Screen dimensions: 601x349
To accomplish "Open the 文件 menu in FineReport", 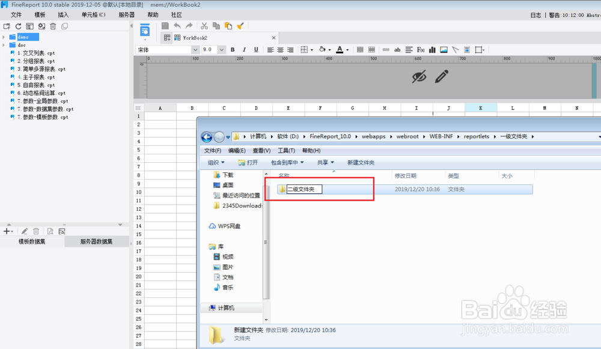I will tap(16, 15).
